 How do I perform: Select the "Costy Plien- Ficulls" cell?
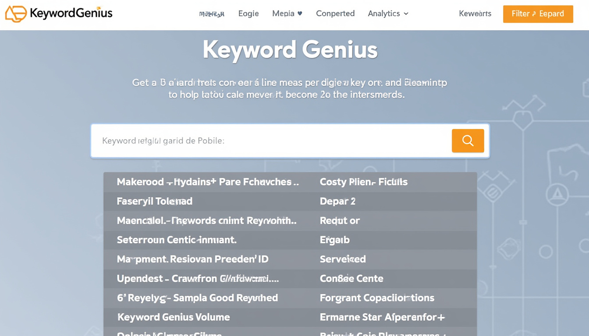tap(364, 182)
